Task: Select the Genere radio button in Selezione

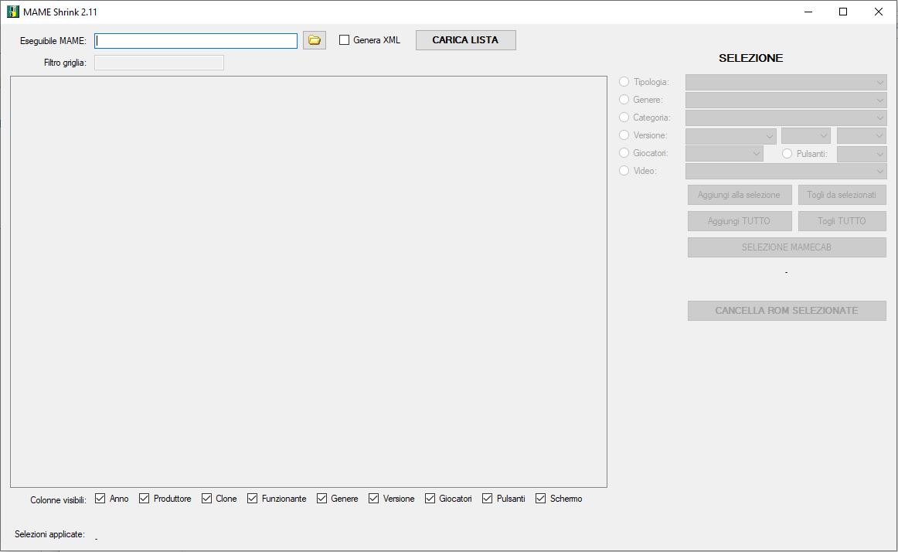Action: pyautogui.click(x=624, y=100)
